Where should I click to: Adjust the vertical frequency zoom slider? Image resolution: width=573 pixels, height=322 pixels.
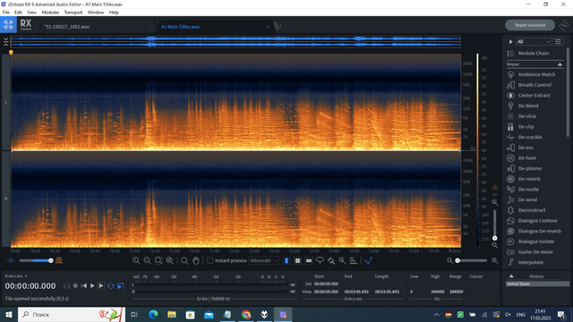tap(494, 224)
